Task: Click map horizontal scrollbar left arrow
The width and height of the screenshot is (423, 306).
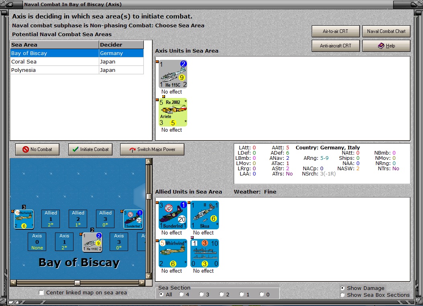Action: (x=13, y=283)
